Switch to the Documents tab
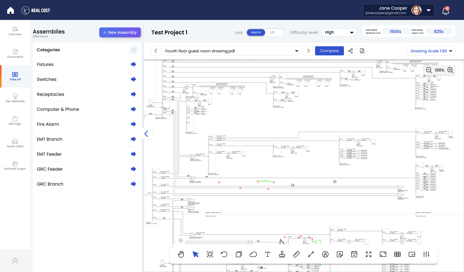 15,54
